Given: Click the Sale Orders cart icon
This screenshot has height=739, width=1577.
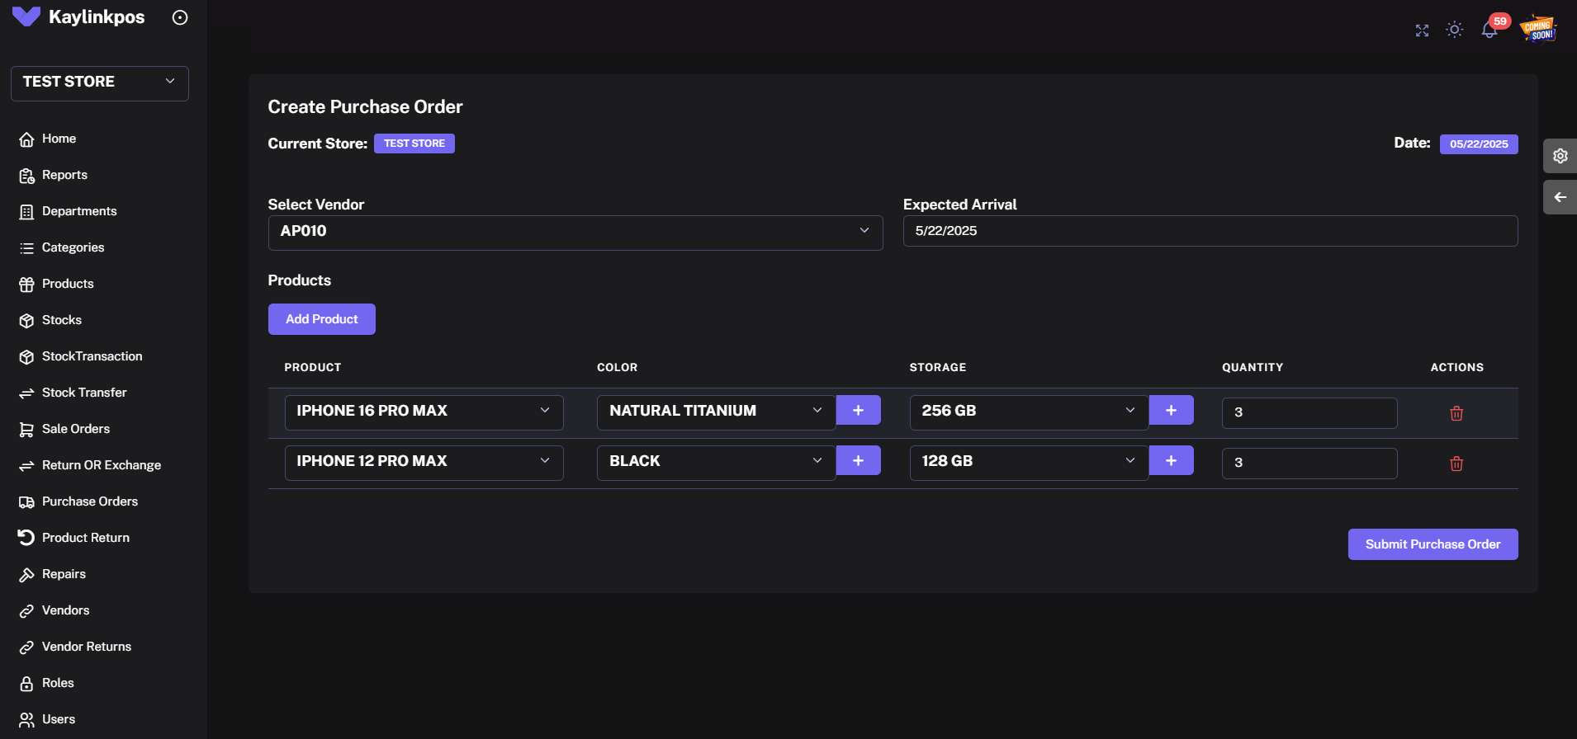Looking at the screenshot, I should pos(26,430).
